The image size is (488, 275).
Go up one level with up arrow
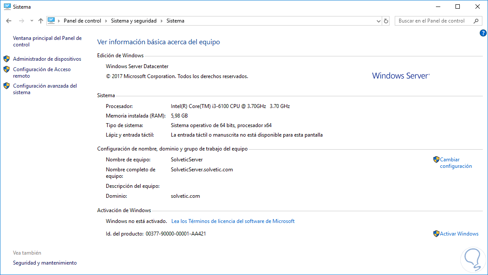[41, 21]
